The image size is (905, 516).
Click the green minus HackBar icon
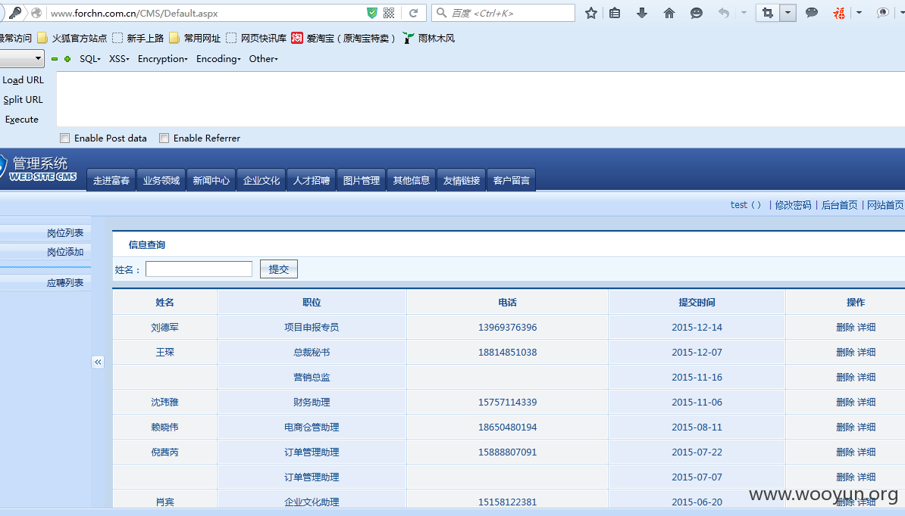pos(55,59)
